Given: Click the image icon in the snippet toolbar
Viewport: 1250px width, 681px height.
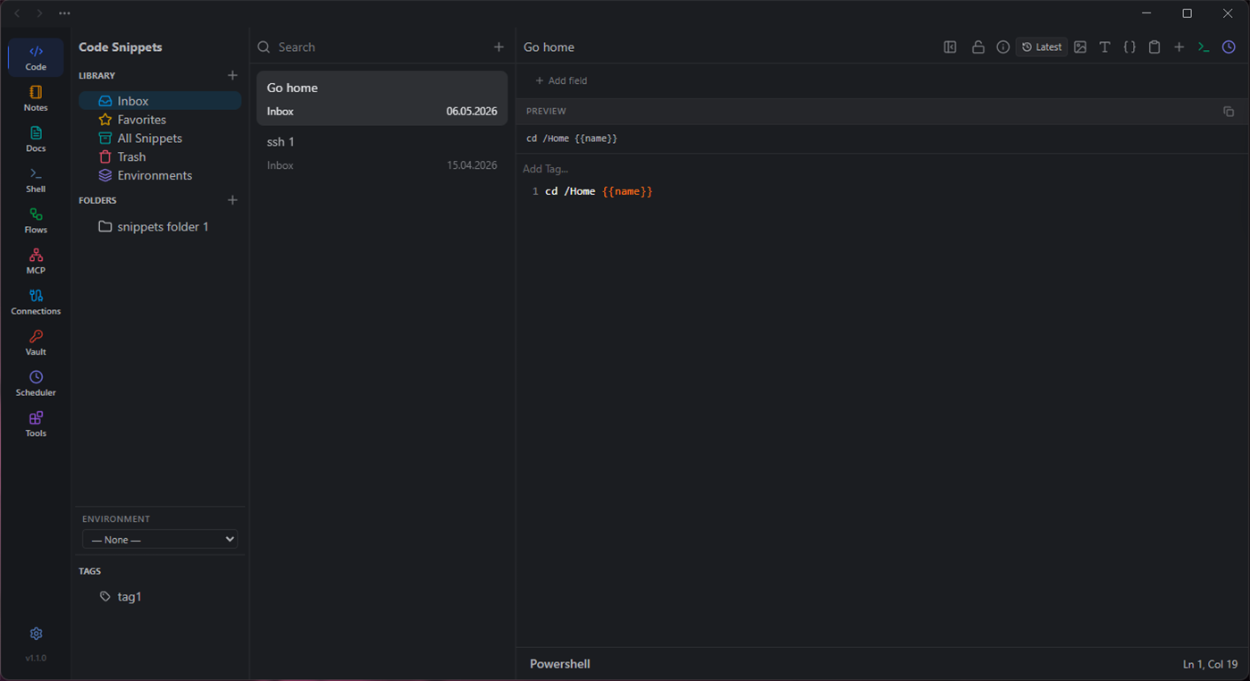Looking at the screenshot, I should [1080, 47].
